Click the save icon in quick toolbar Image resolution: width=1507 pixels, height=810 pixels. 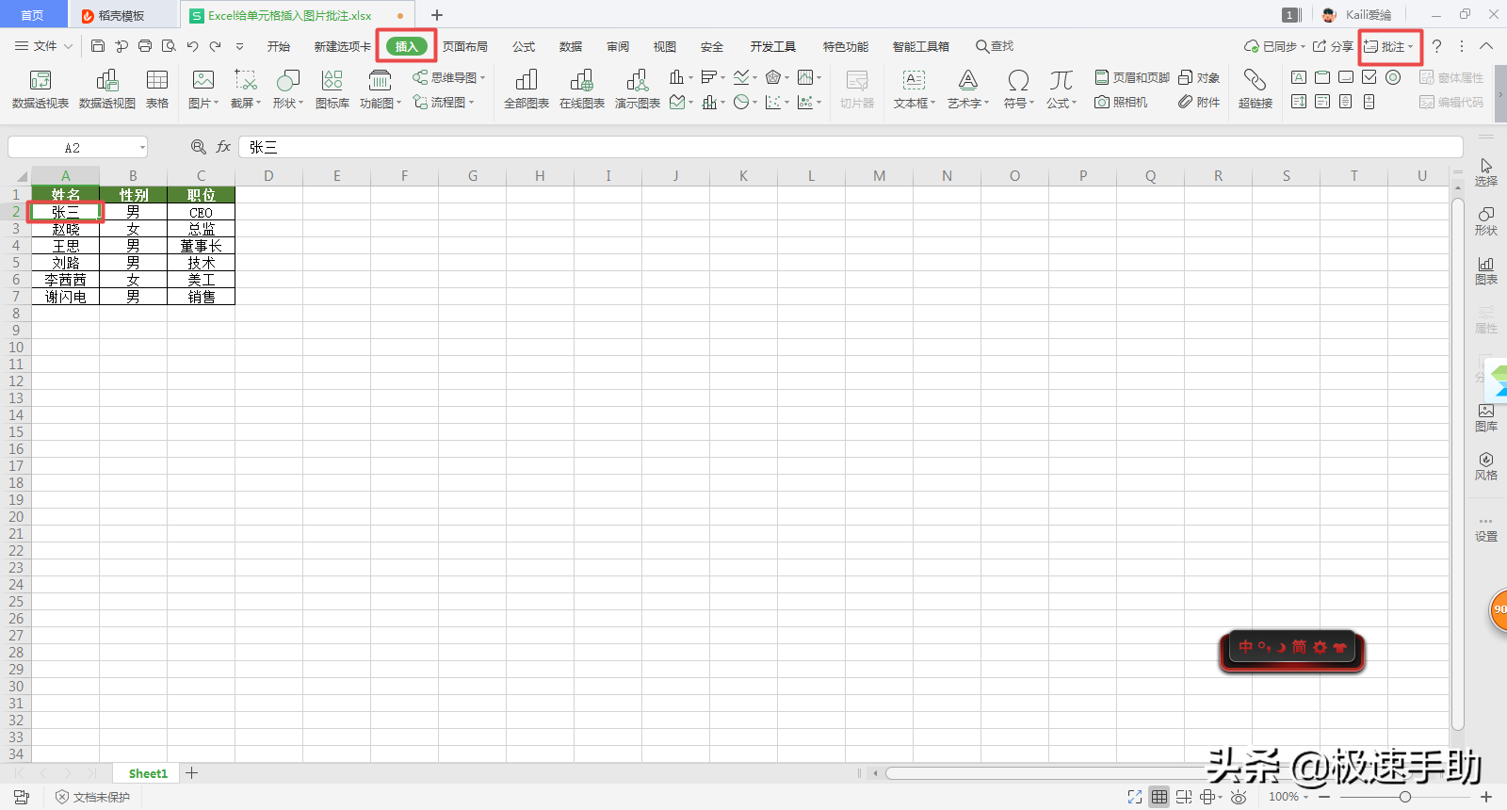click(x=98, y=46)
